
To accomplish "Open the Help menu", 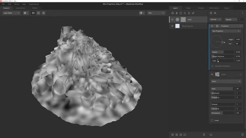I will click(x=24, y=4).
